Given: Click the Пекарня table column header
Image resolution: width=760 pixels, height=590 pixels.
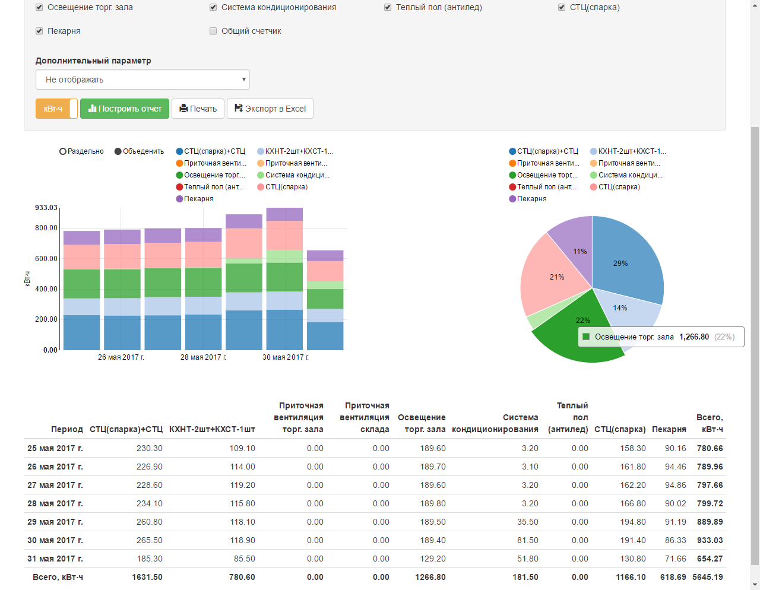Looking at the screenshot, I should (x=669, y=429).
